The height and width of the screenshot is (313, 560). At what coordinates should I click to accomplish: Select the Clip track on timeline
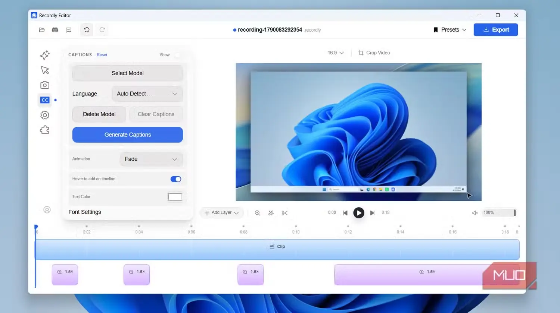click(277, 249)
